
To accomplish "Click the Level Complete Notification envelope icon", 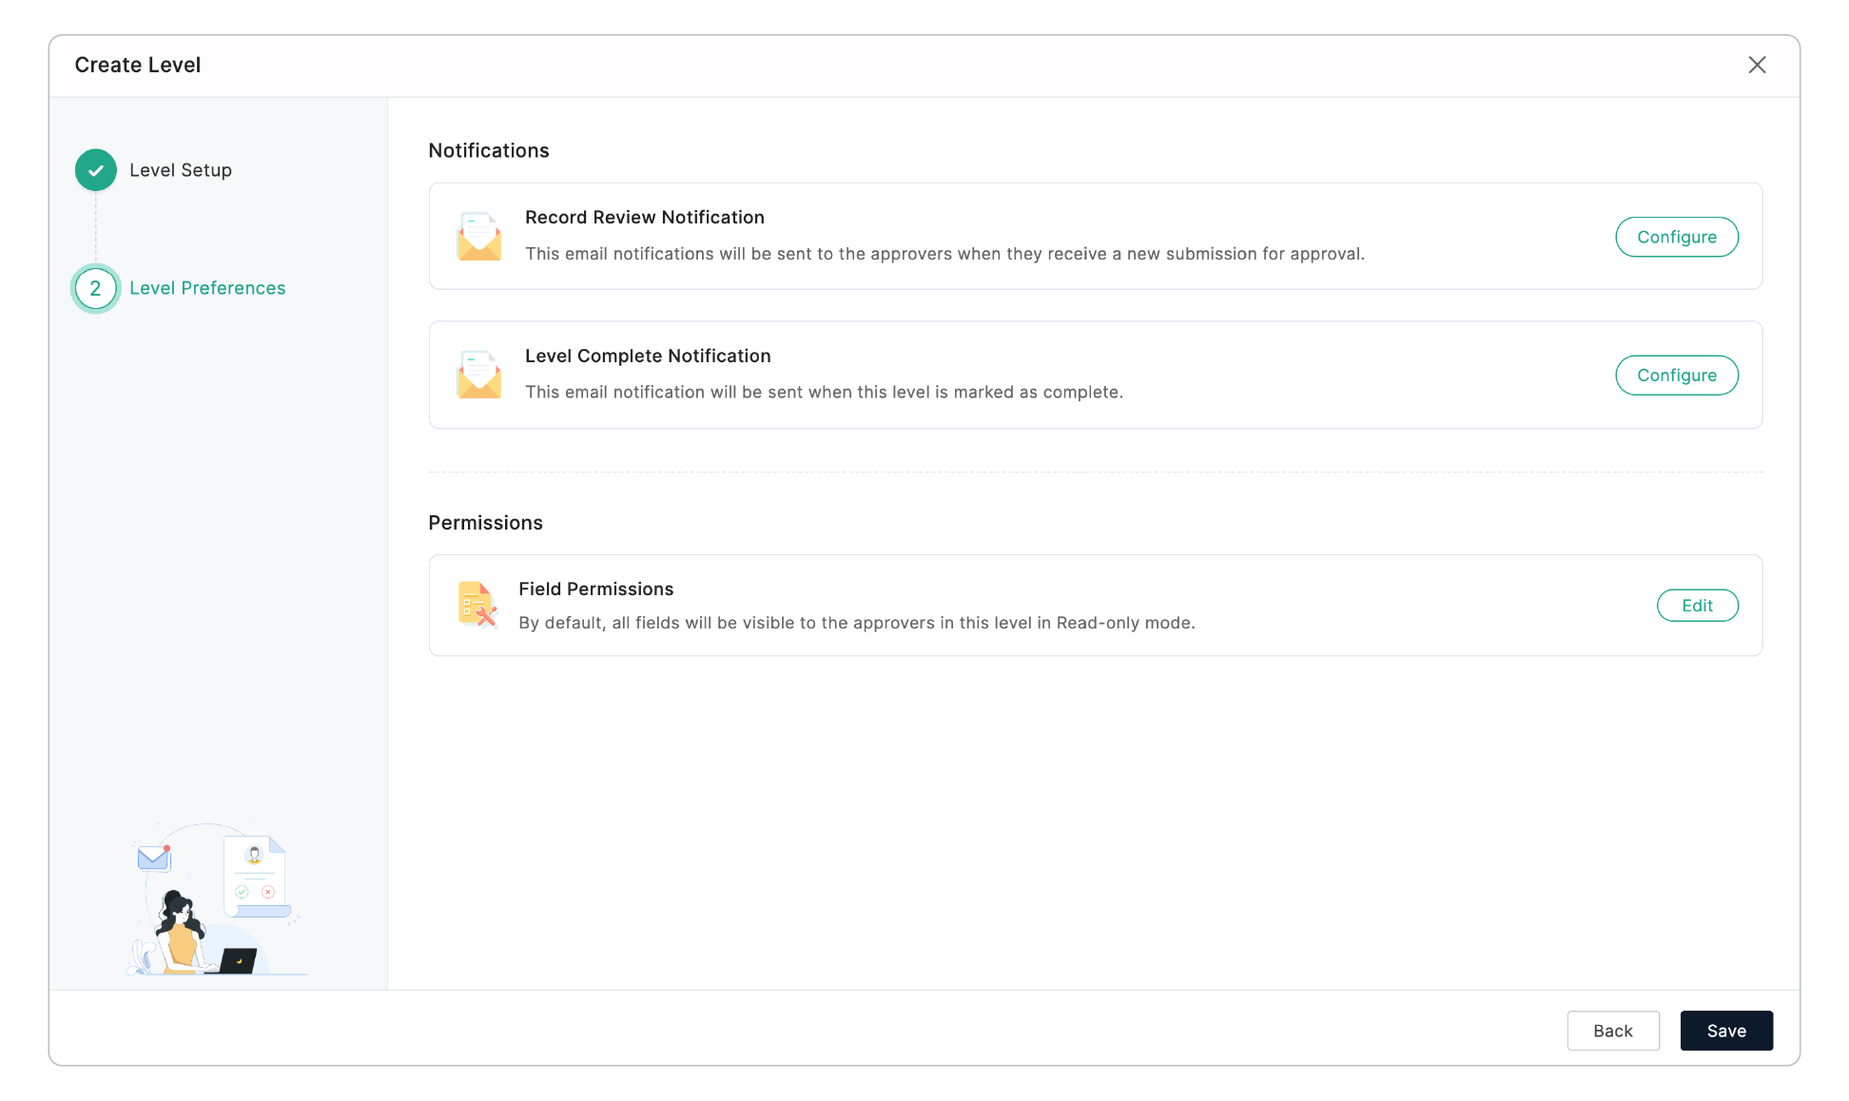I will [x=479, y=375].
